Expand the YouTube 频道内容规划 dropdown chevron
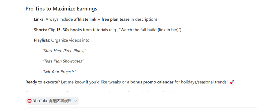 [x=75, y=101]
